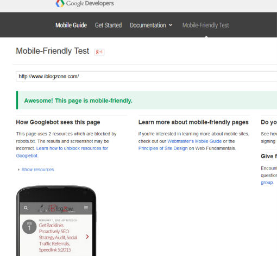Expand the Documentation dropdown arrow
277x256 pixels.
tap(171, 25)
